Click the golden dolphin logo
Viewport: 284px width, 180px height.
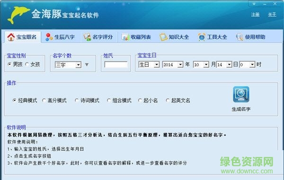coord(18,15)
